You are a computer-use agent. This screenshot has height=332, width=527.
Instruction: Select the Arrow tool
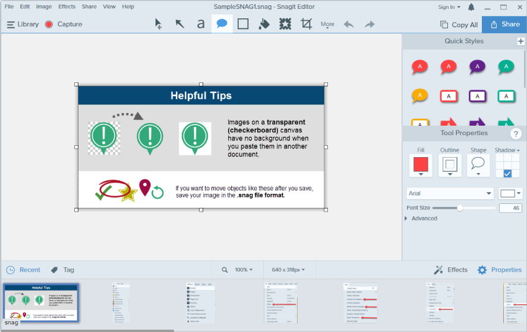coord(180,24)
